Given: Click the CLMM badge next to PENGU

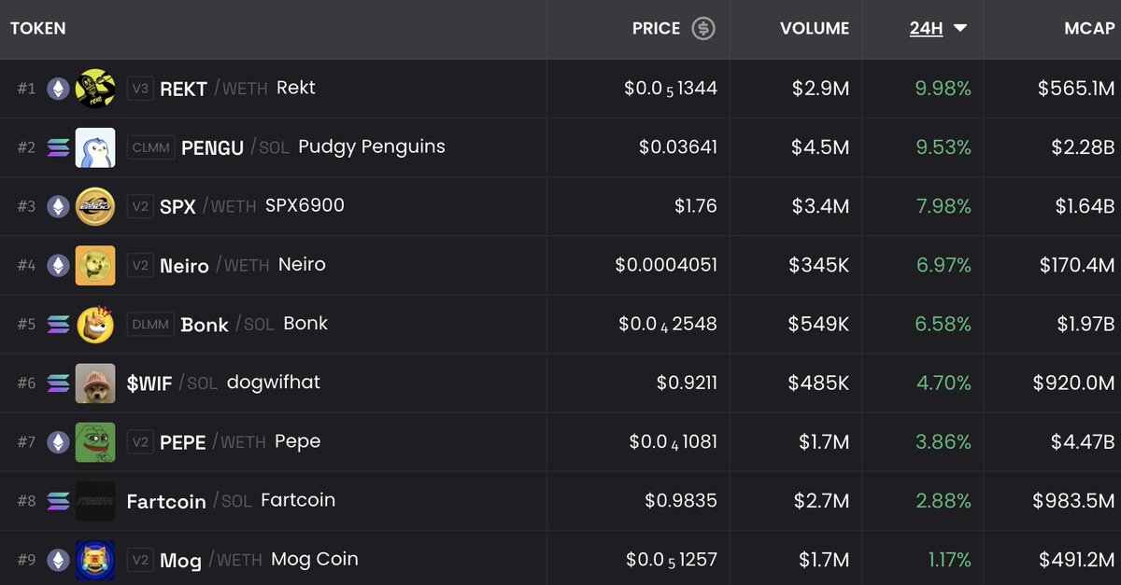Looking at the screenshot, I should (150, 147).
